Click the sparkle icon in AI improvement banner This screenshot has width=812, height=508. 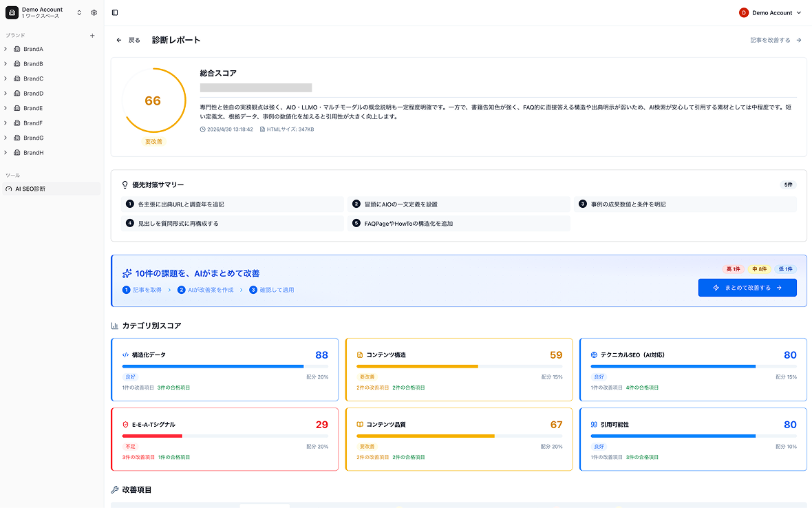[127, 273]
